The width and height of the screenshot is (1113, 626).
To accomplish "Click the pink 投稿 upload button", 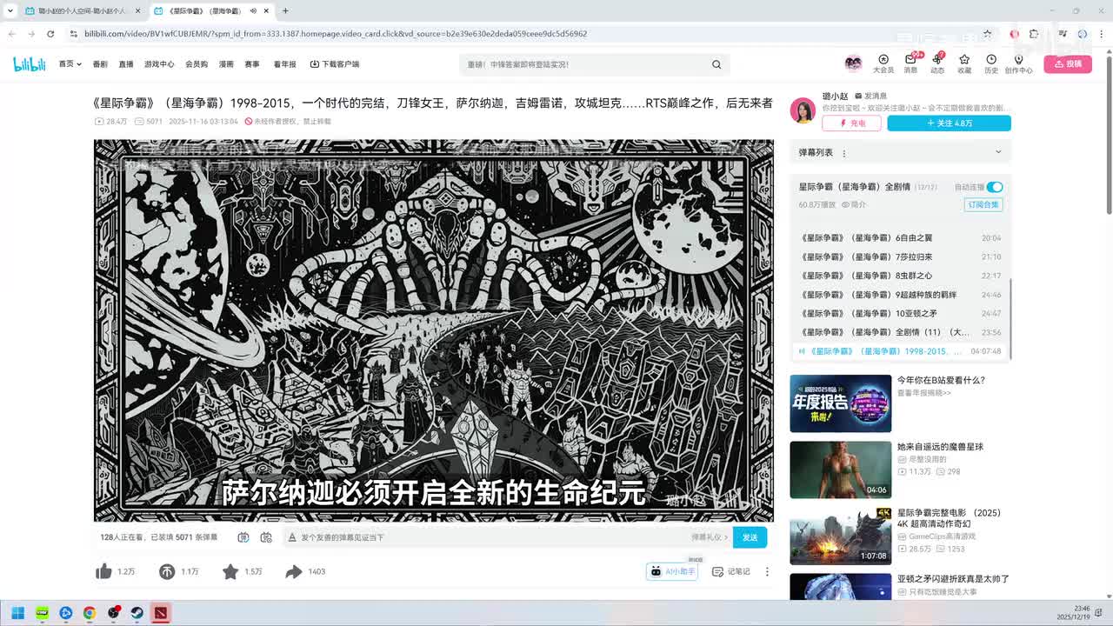I will click(x=1068, y=63).
